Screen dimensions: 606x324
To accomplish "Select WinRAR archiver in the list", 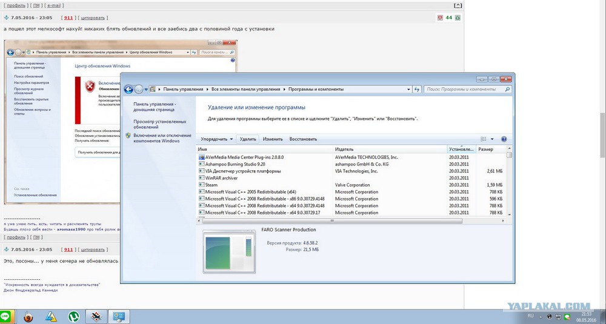I will pos(221,178).
